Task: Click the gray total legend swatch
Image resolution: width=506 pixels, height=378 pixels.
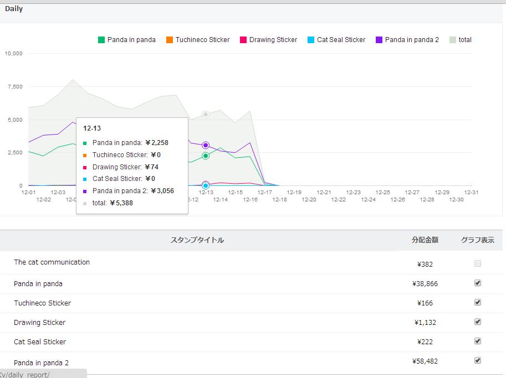Action: pyautogui.click(x=453, y=40)
